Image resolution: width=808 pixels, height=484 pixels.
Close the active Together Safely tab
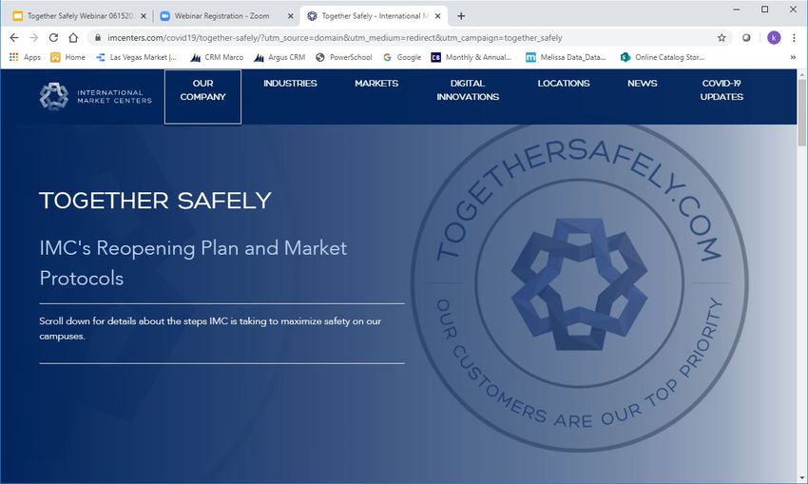(x=437, y=16)
